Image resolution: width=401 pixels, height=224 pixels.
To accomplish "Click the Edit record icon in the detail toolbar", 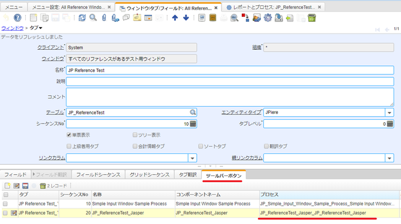I will pyautogui.click(x=16, y=186).
